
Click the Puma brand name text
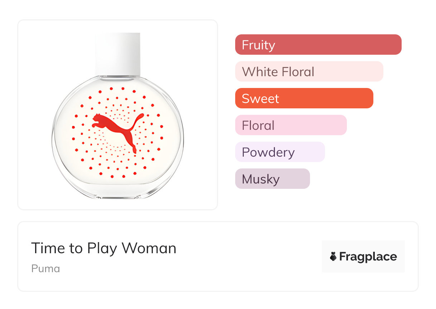[x=45, y=268]
